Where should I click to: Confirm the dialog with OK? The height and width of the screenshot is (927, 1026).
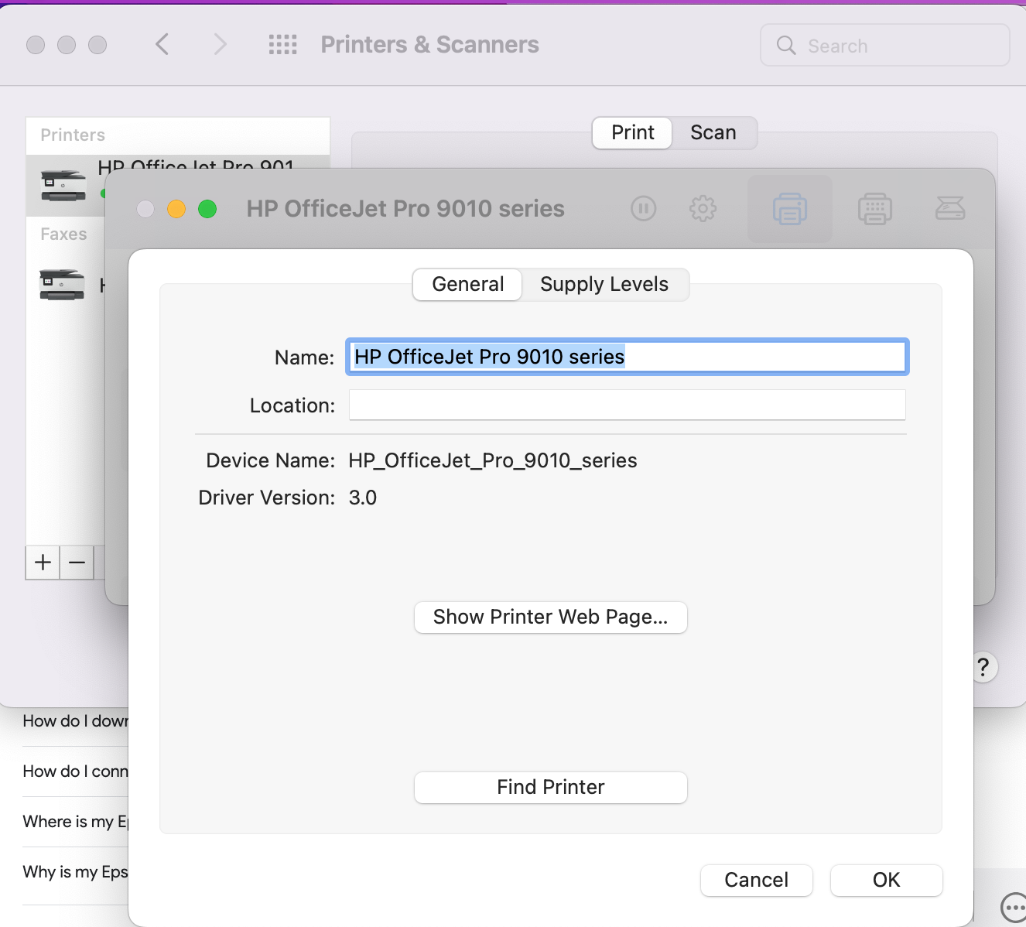tap(887, 880)
